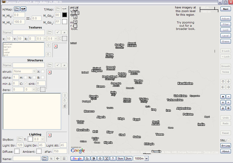The image size is (233, 163).
Task: Move structure up in the structures list
Action: coord(65,95)
